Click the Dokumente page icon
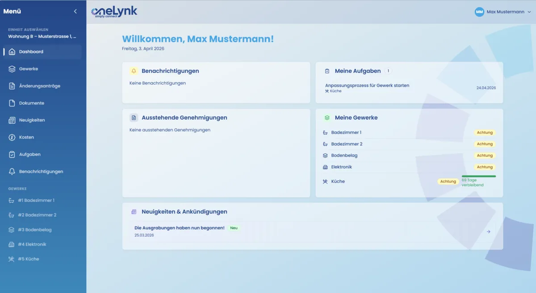 pyautogui.click(x=12, y=103)
